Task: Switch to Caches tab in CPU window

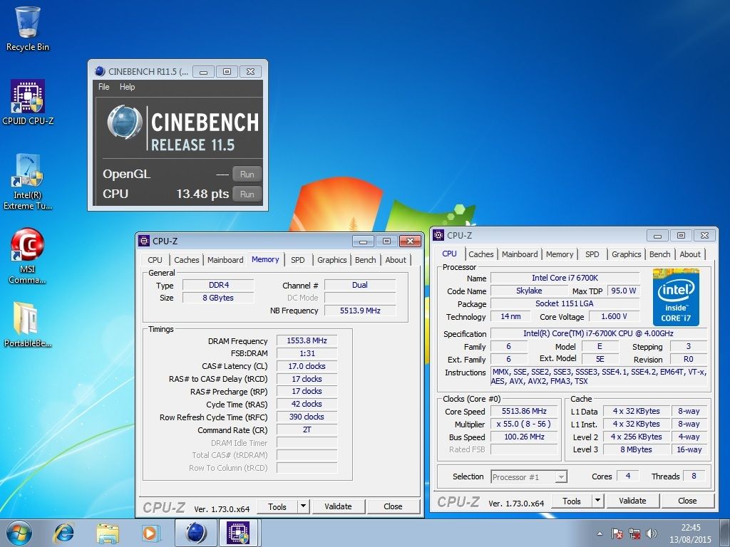Action: (480, 254)
